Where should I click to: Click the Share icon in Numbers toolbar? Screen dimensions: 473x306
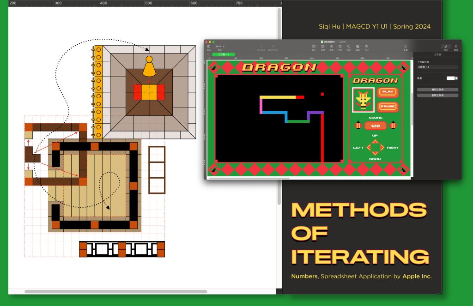click(x=406, y=47)
